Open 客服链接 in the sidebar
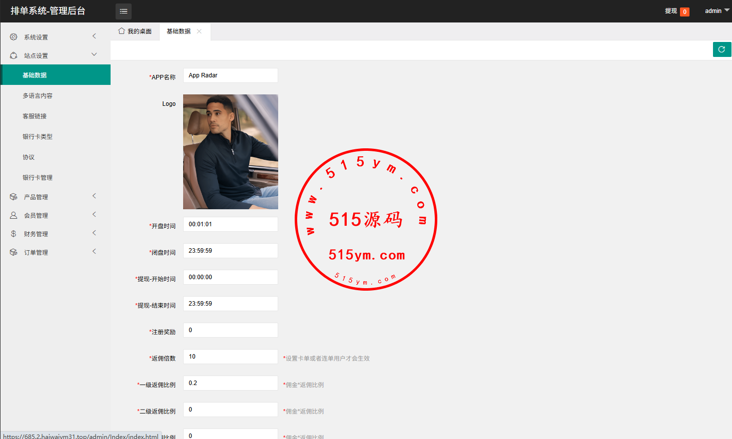This screenshot has height=439, width=732. tap(35, 116)
